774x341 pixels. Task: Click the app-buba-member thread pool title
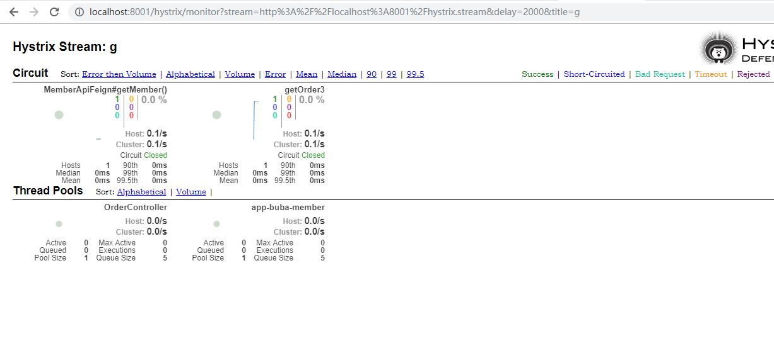pos(288,208)
